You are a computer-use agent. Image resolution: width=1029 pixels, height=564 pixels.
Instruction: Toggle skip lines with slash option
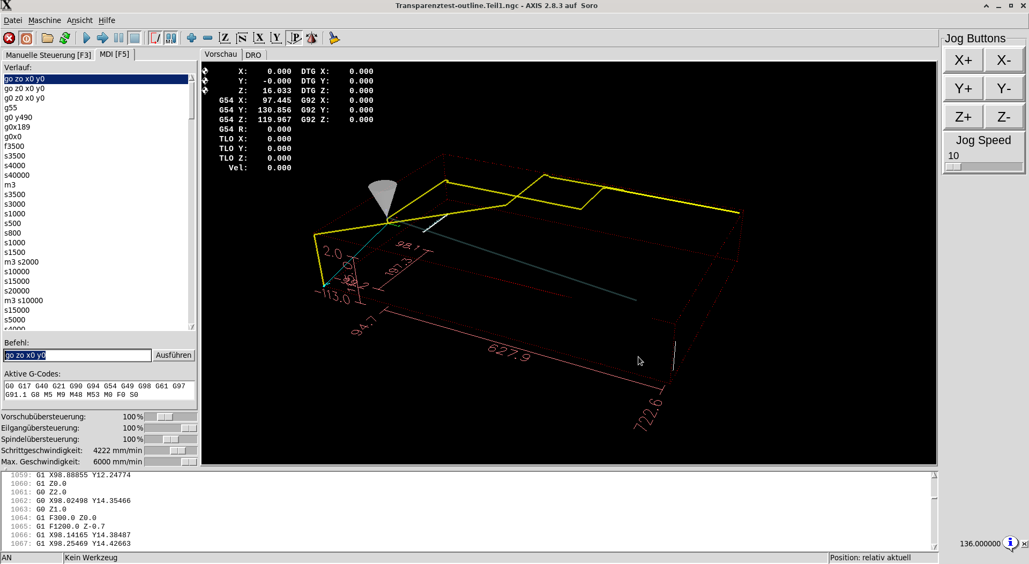coord(155,38)
